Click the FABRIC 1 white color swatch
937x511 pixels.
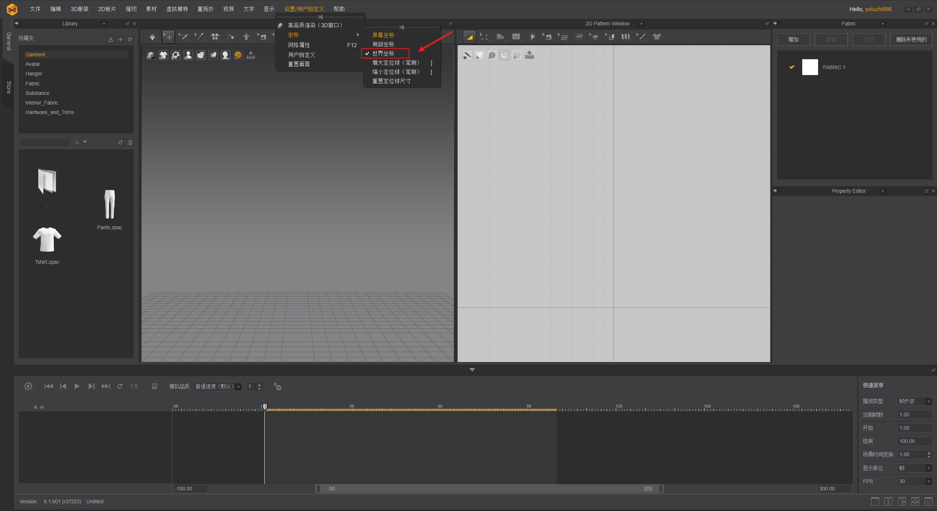pos(810,67)
